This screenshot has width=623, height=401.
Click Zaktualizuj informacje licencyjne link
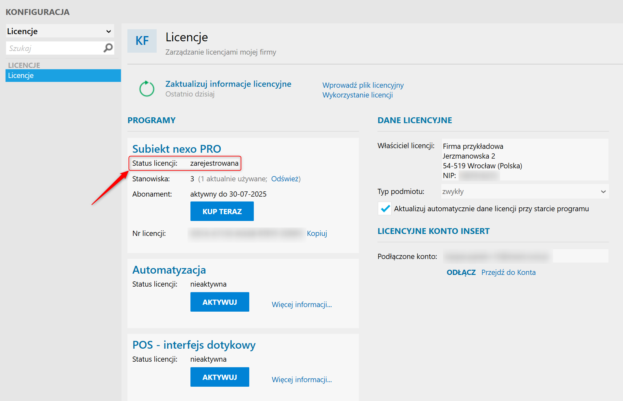(228, 84)
